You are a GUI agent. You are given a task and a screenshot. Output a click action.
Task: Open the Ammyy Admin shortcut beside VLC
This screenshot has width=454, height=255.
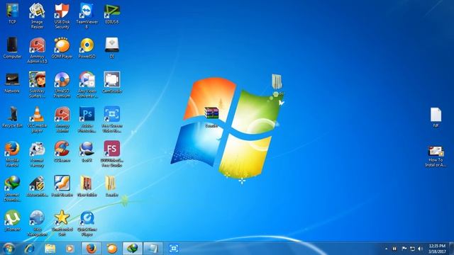(62, 120)
